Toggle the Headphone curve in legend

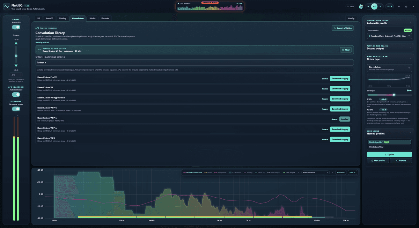220,172
